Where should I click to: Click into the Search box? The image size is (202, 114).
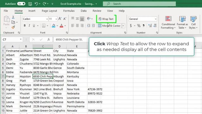click(139, 4)
